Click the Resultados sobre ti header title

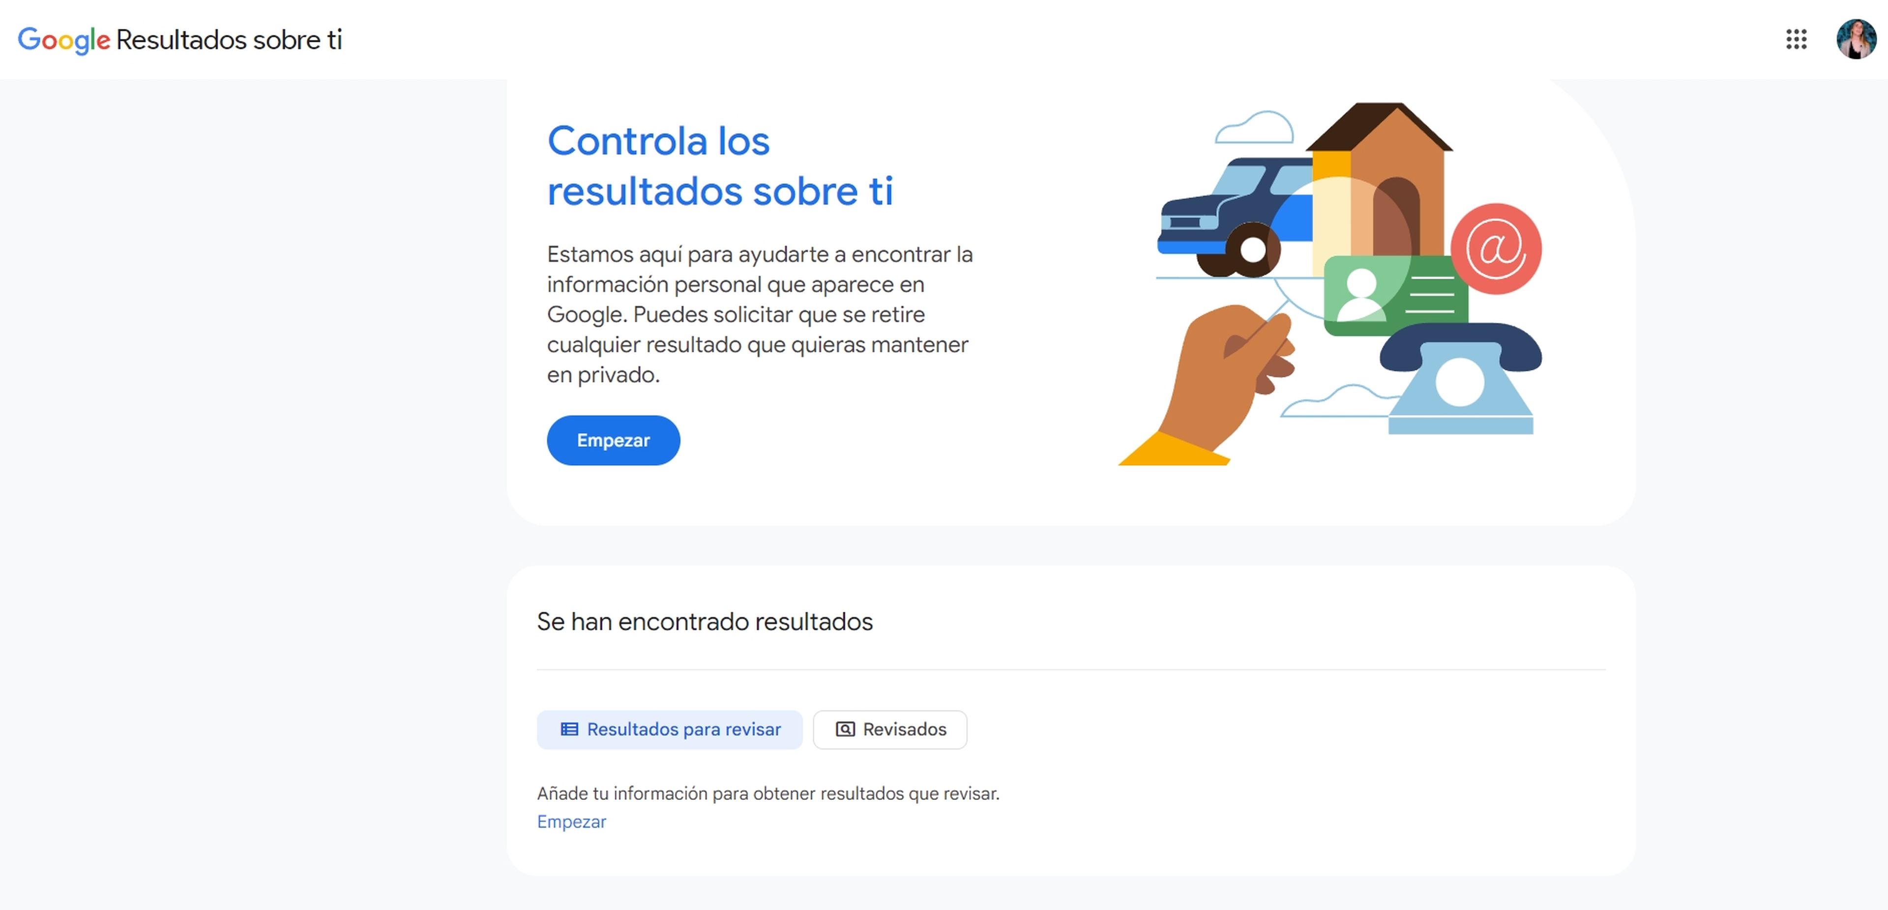[x=230, y=40]
